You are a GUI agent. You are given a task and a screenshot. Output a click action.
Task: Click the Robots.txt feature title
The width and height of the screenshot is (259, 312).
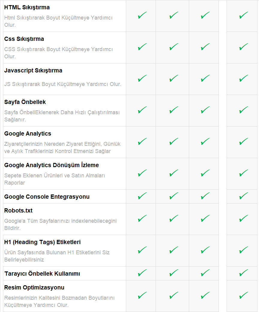pos(18,210)
